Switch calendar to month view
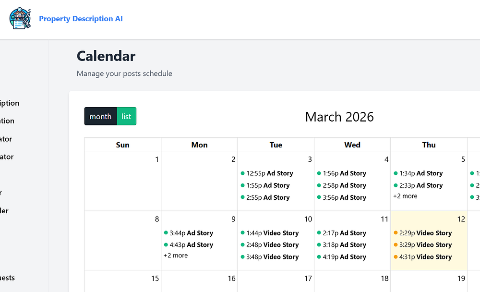The width and height of the screenshot is (480, 292). point(100,116)
